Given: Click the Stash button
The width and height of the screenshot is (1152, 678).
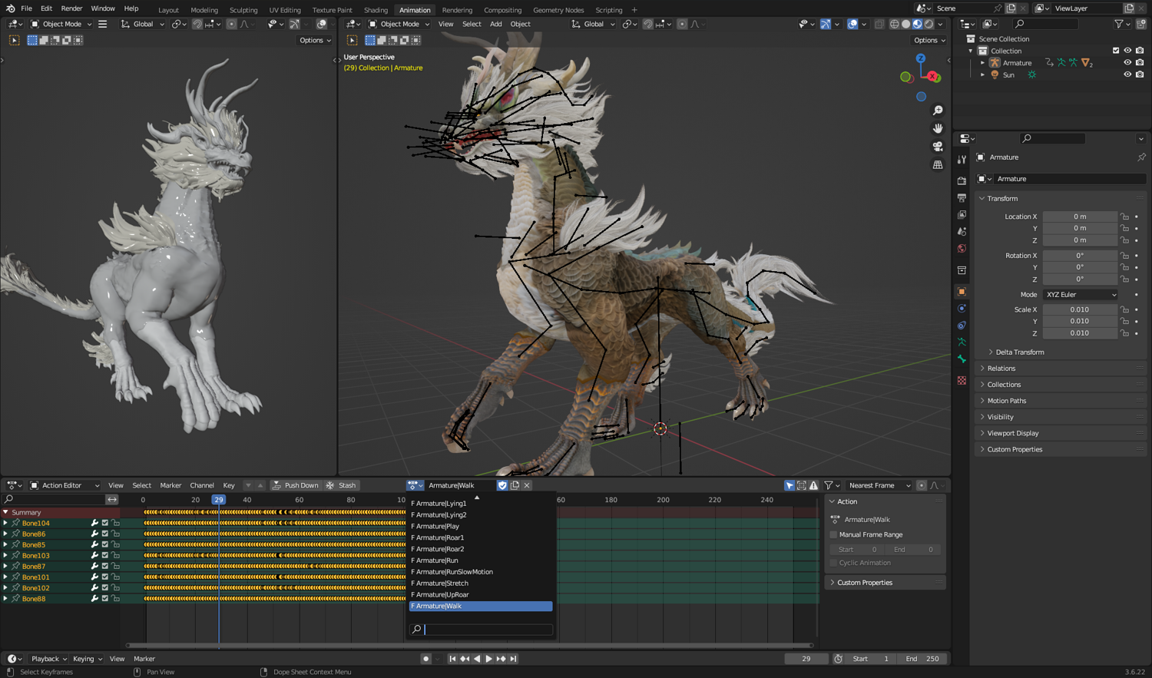Looking at the screenshot, I should coord(342,485).
